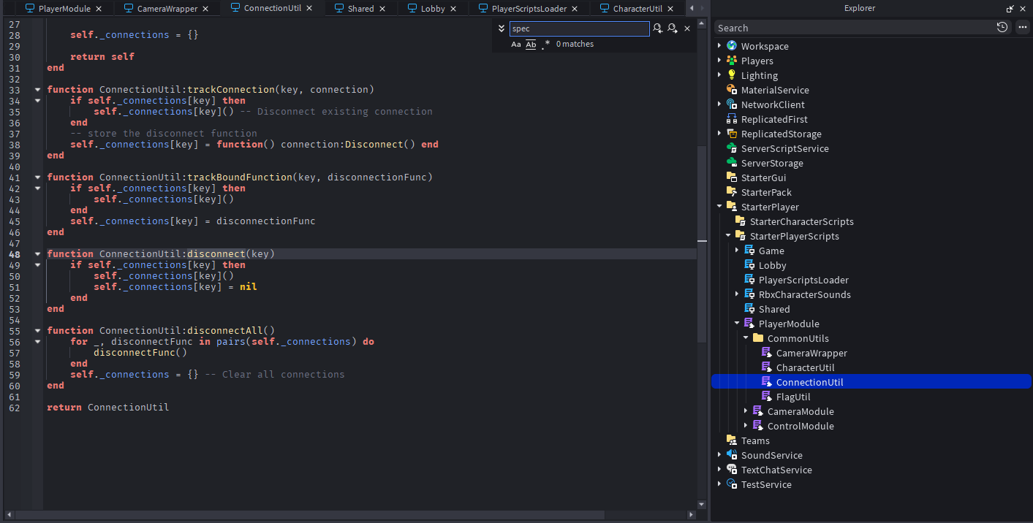This screenshot has width=1033, height=523.
Task: Click the ServerStorage icon
Action: [x=732, y=162]
